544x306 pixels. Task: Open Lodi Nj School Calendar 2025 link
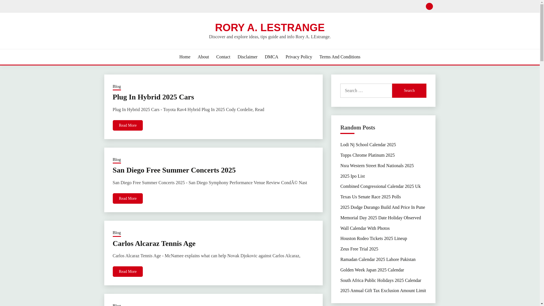click(368, 145)
